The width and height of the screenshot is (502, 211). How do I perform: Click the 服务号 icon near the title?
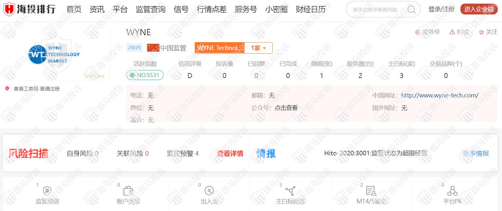coord(418,32)
